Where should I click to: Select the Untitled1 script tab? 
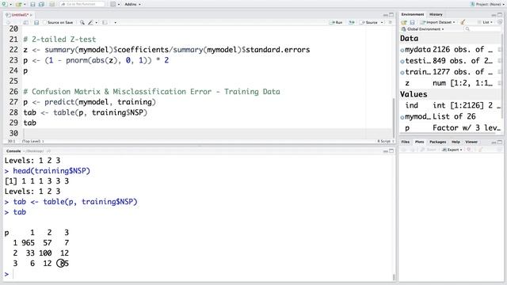20,15
